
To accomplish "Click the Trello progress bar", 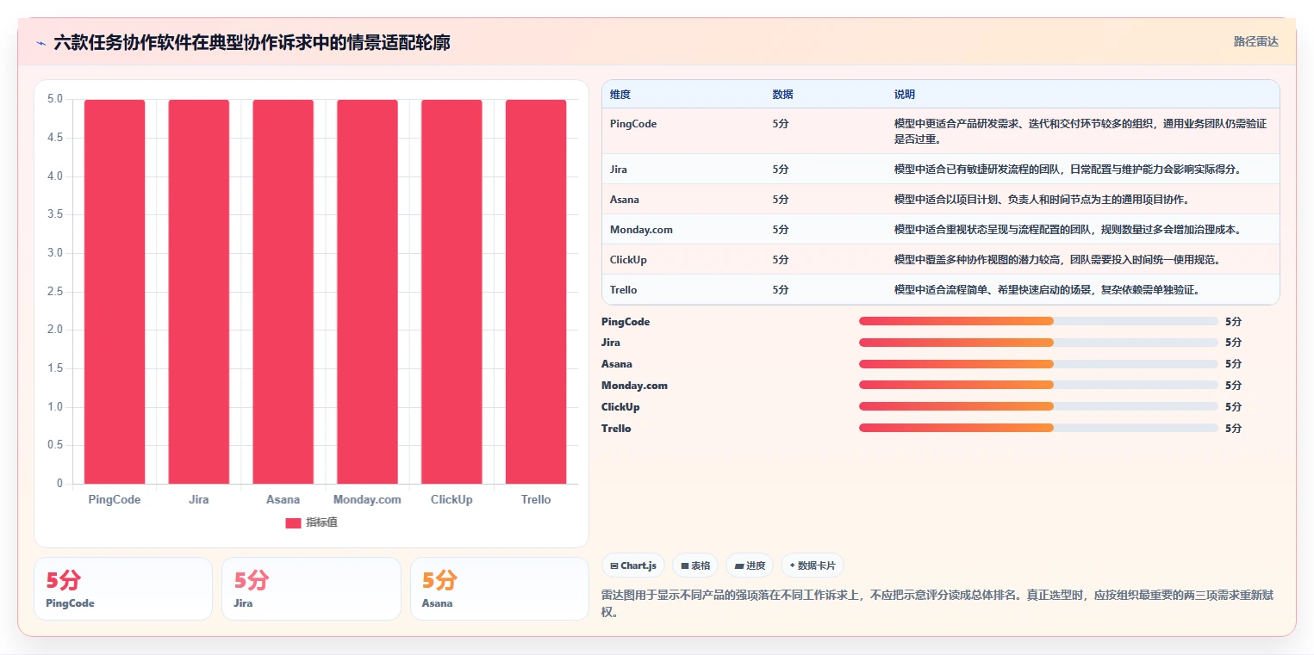I will point(1038,428).
